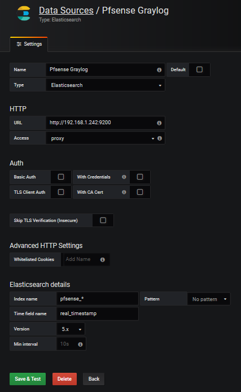This screenshot has height=392, width=241.
Task: Click the info icon in URL field
Action: (x=159, y=123)
